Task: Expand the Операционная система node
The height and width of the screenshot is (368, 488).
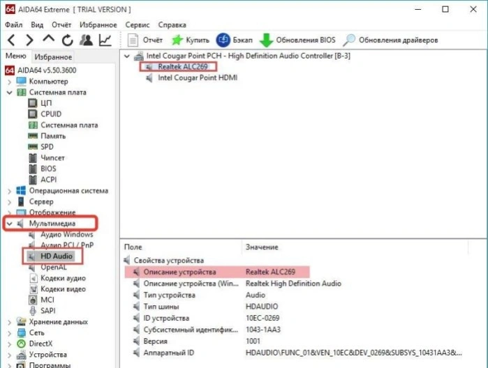Action: tap(9, 191)
